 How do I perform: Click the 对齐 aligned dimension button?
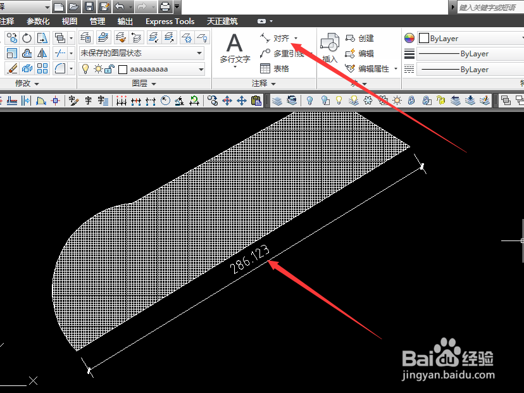[x=275, y=38]
